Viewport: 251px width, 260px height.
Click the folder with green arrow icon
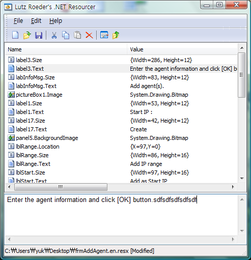116,35
